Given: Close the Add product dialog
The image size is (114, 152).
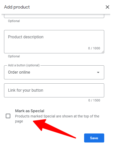Looking at the screenshot, I should [x=107, y=7].
